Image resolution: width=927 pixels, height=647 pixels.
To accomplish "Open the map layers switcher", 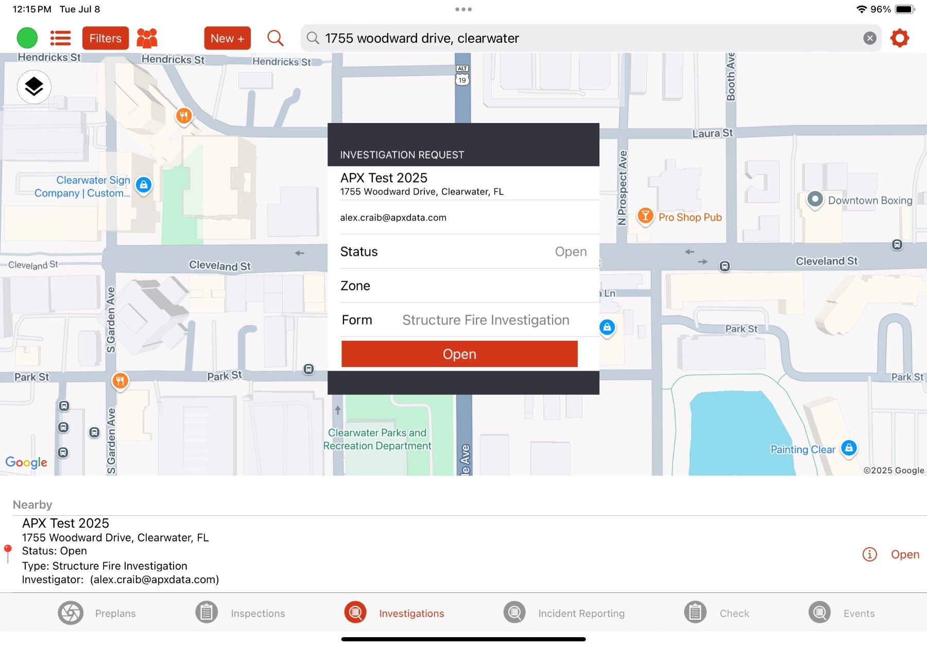I will click(33, 88).
